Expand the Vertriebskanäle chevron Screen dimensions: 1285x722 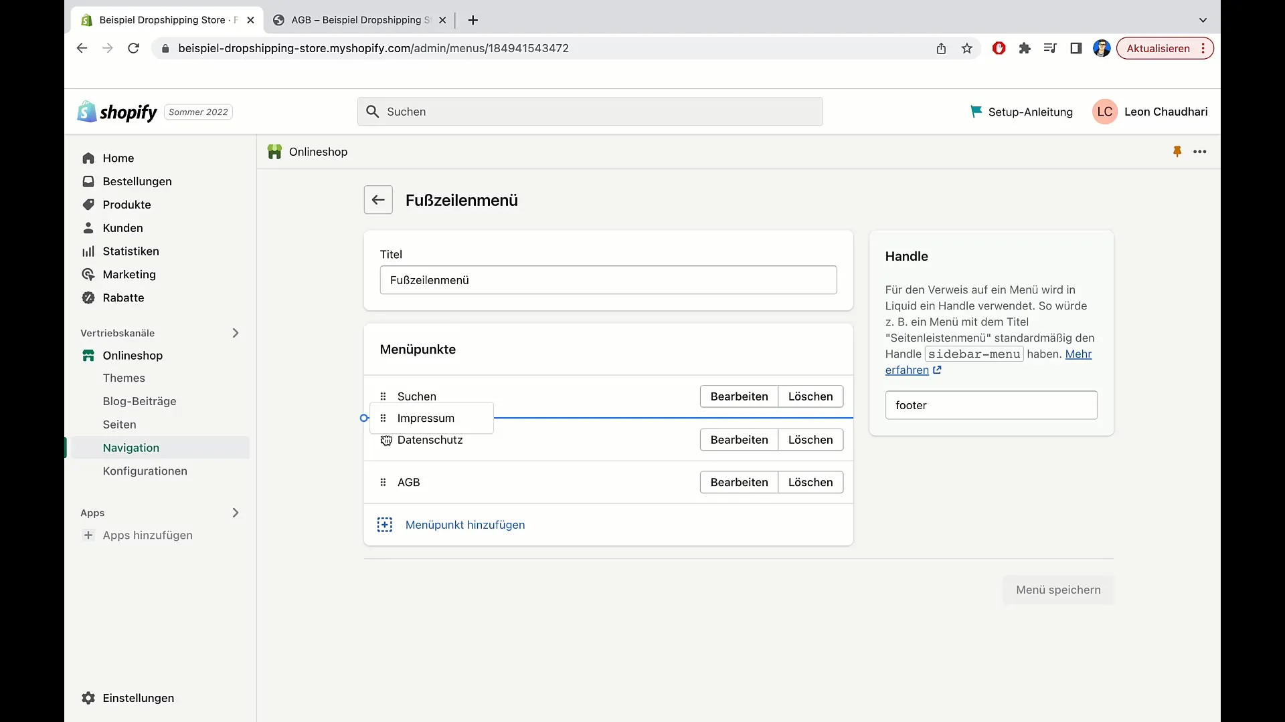(x=235, y=333)
